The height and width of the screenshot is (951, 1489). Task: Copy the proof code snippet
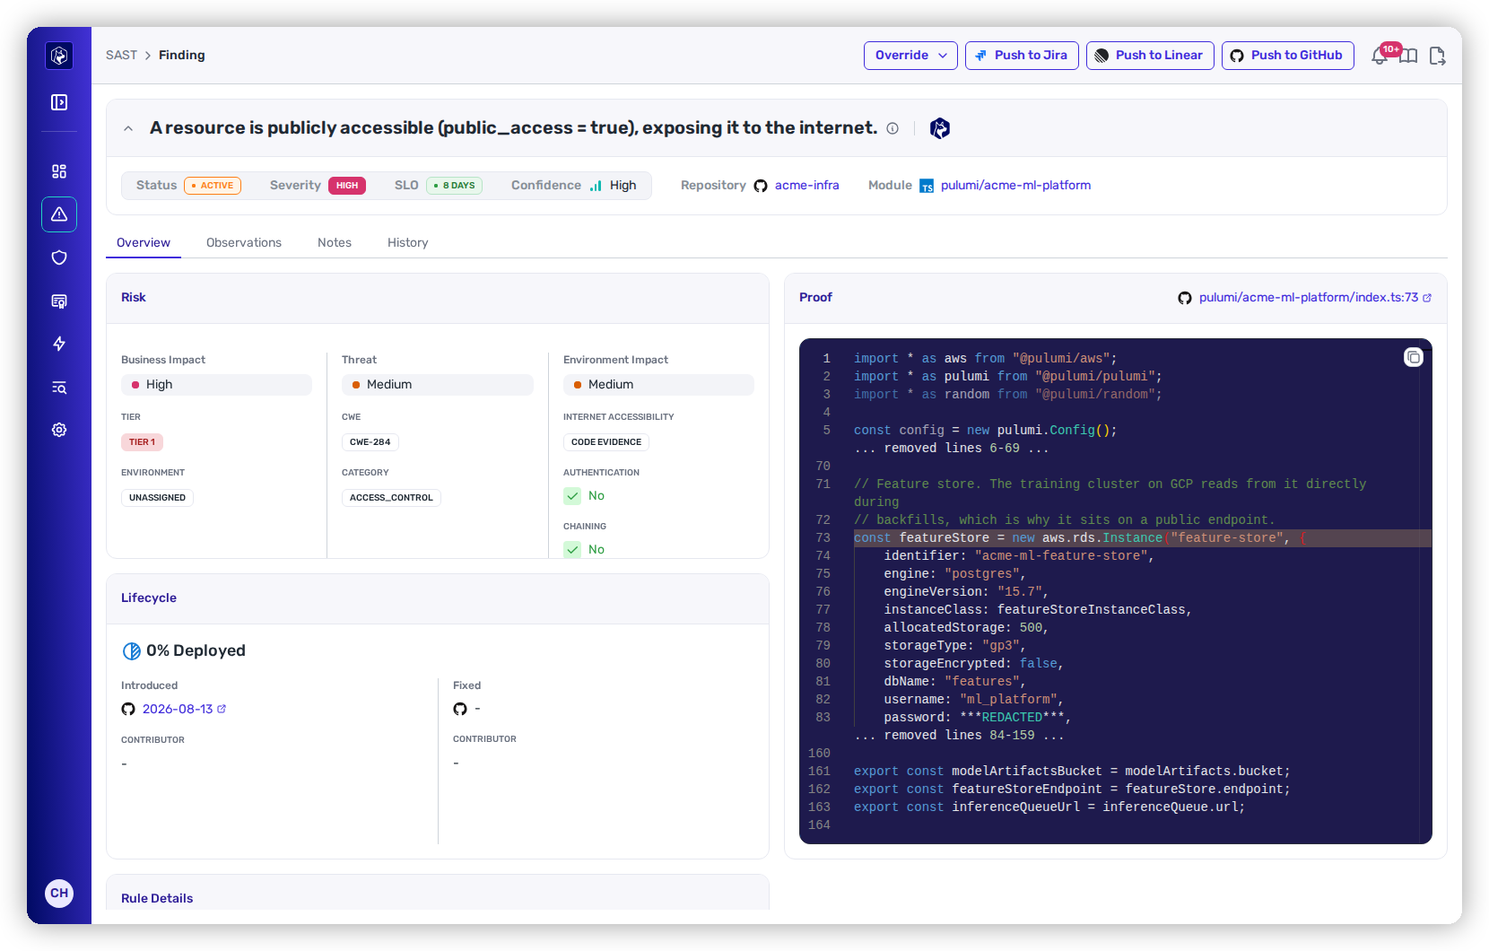click(x=1414, y=357)
